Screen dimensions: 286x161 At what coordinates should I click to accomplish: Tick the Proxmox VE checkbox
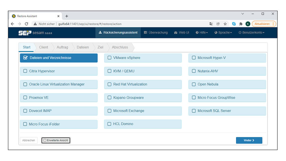pos(25,98)
